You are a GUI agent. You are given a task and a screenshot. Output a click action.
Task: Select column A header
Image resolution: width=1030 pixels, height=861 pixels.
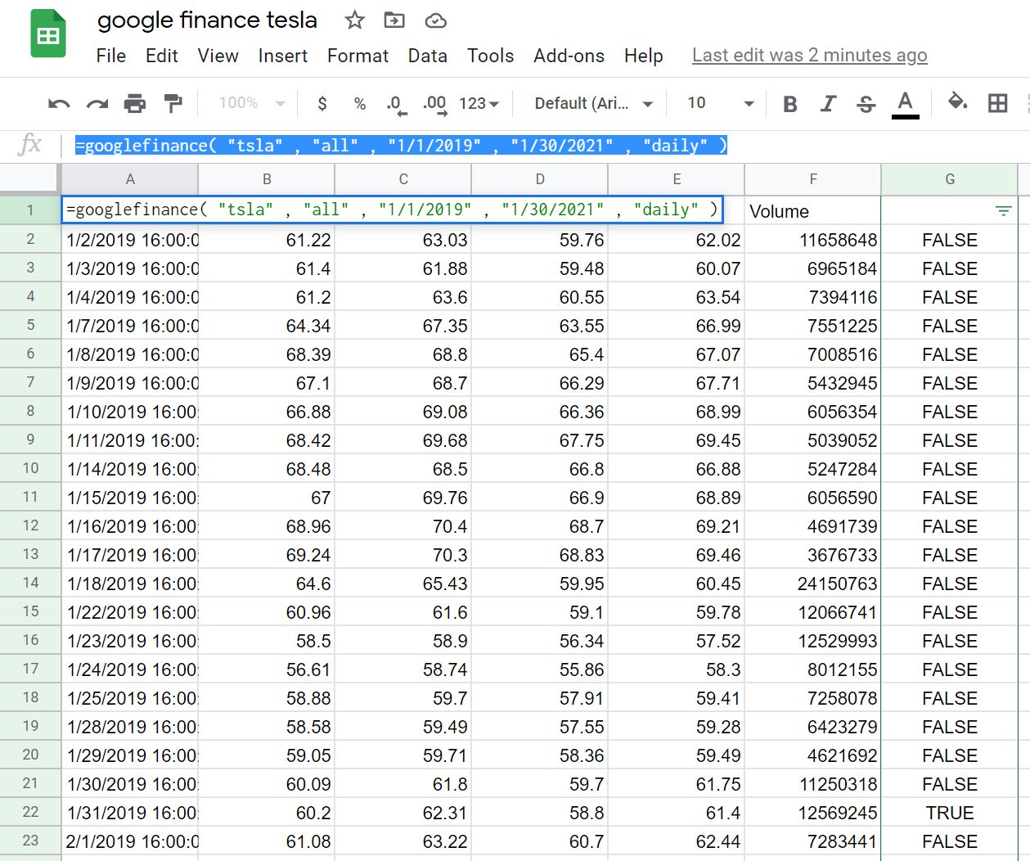(x=130, y=179)
